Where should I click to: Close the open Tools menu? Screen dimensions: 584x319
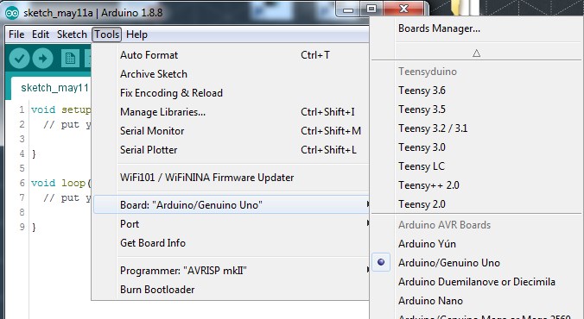107,34
